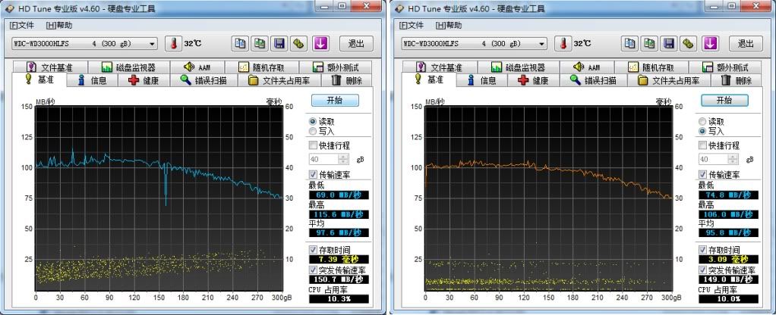This screenshot has width=776, height=315.
Task: Click purple down-arrow icon in right window
Action: tap(710, 43)
